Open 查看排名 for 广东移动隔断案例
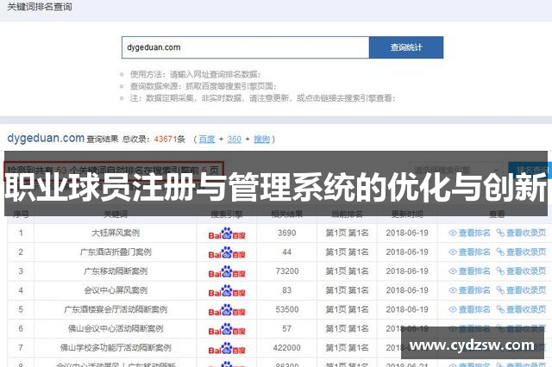The height and width of the screenshot is (367, 552). click(469, 271)
